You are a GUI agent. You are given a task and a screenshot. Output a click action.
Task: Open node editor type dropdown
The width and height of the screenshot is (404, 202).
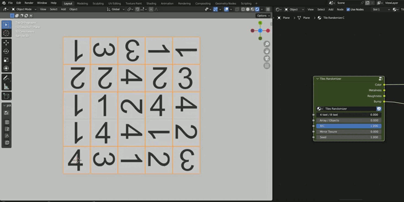[279, 9]
